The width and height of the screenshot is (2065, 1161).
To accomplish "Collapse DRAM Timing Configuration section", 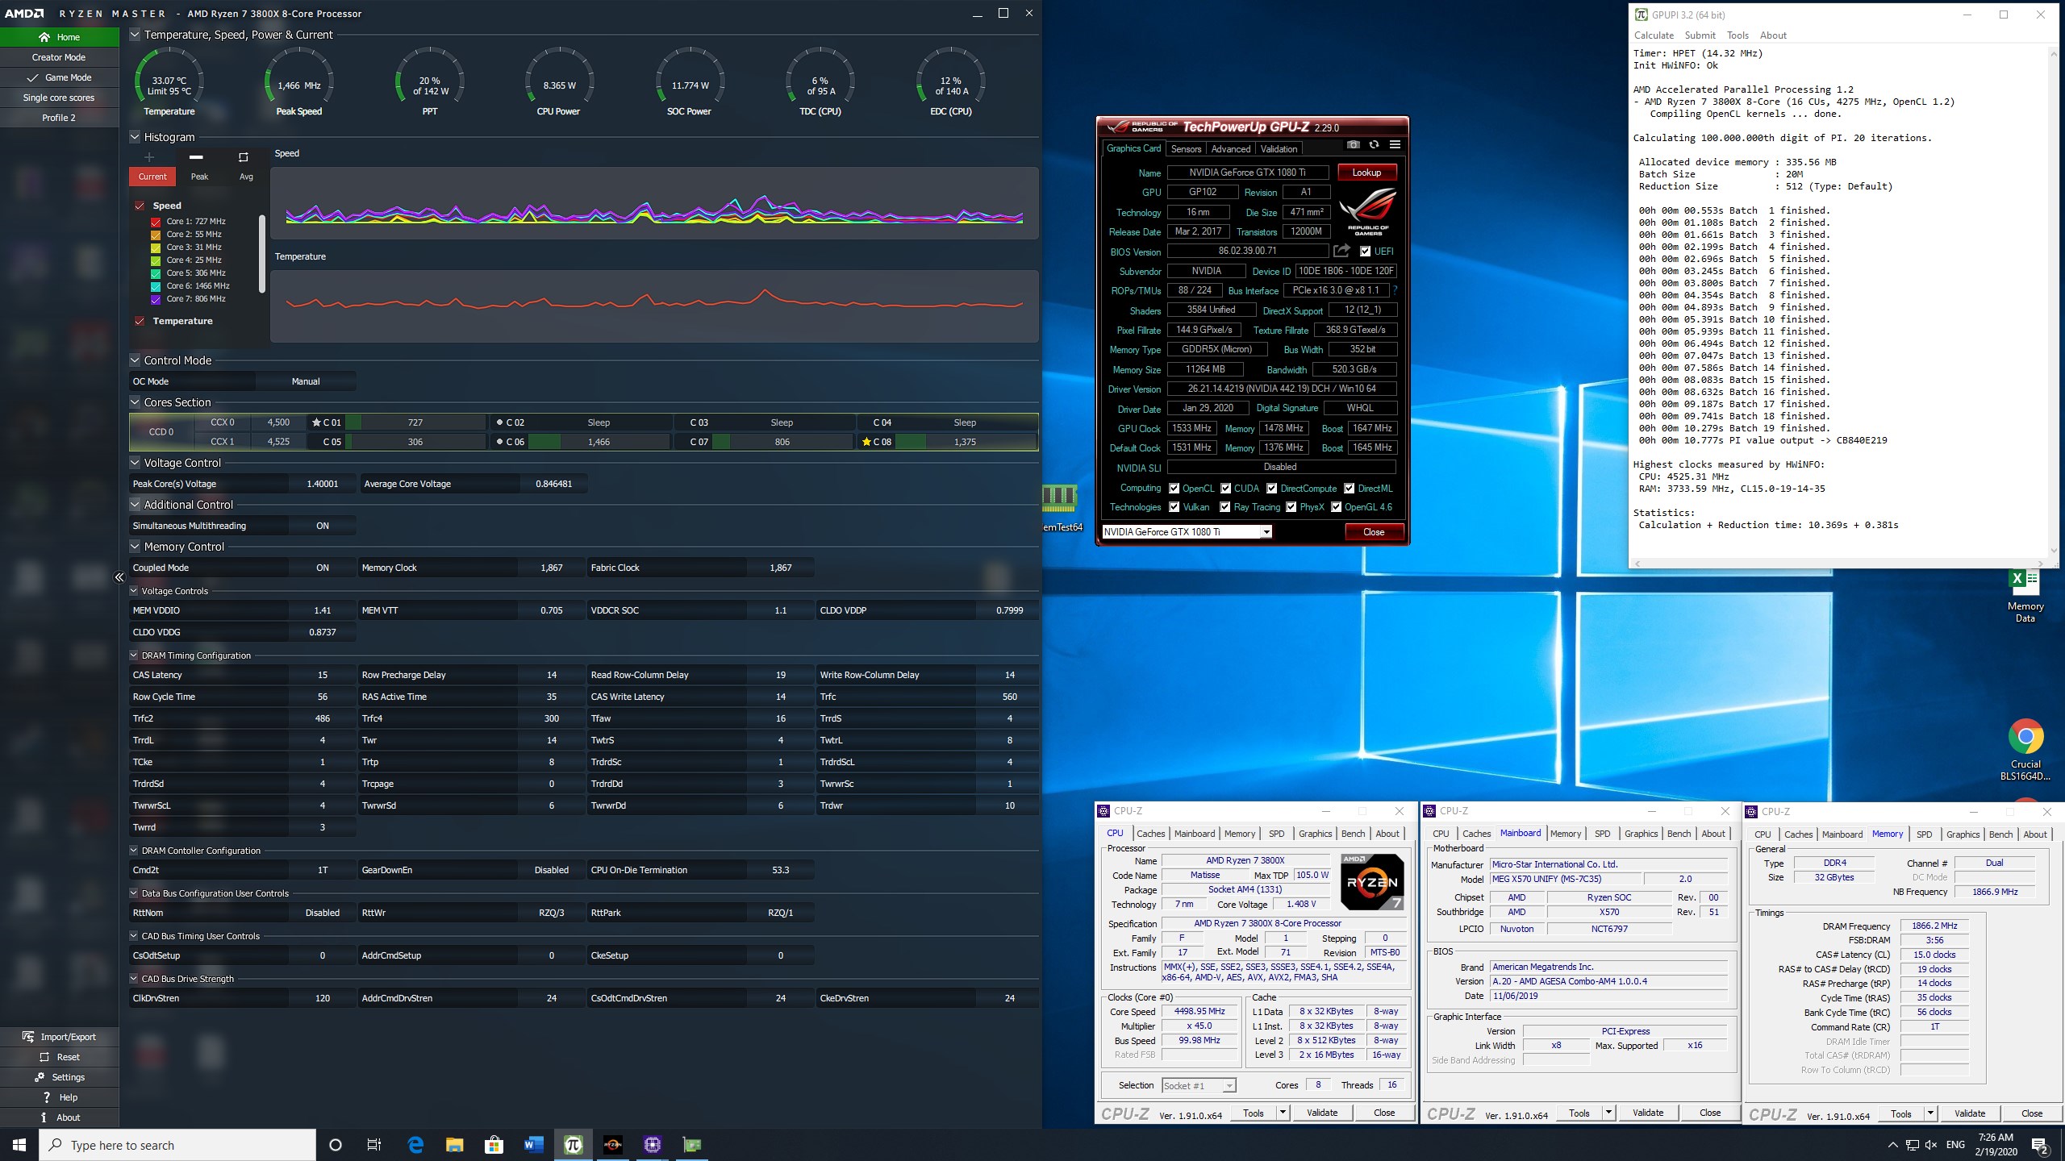I will coord(134,655).
